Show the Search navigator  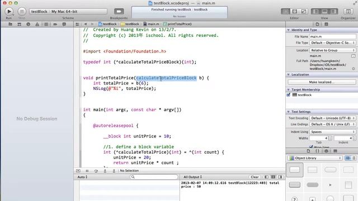coord(28,24)
